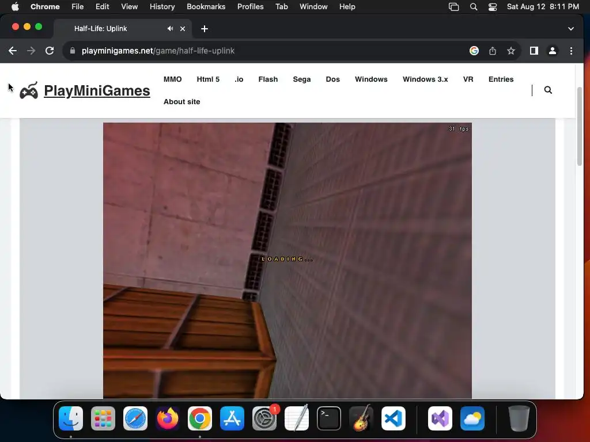
Task: Launch GarageBand from the Dock
Action: point(361,418)
